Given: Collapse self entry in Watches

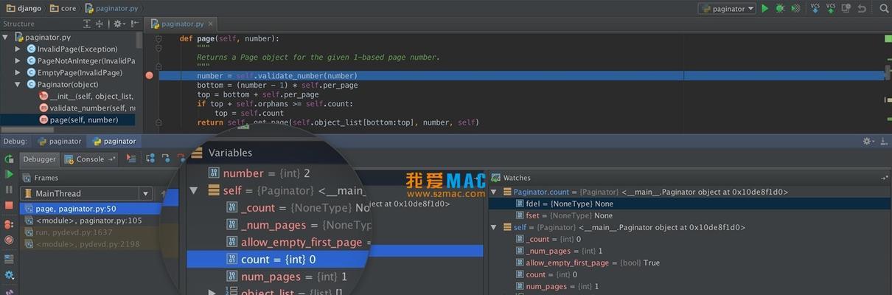Looking at the screenshot, I should [x=494, y=227].
